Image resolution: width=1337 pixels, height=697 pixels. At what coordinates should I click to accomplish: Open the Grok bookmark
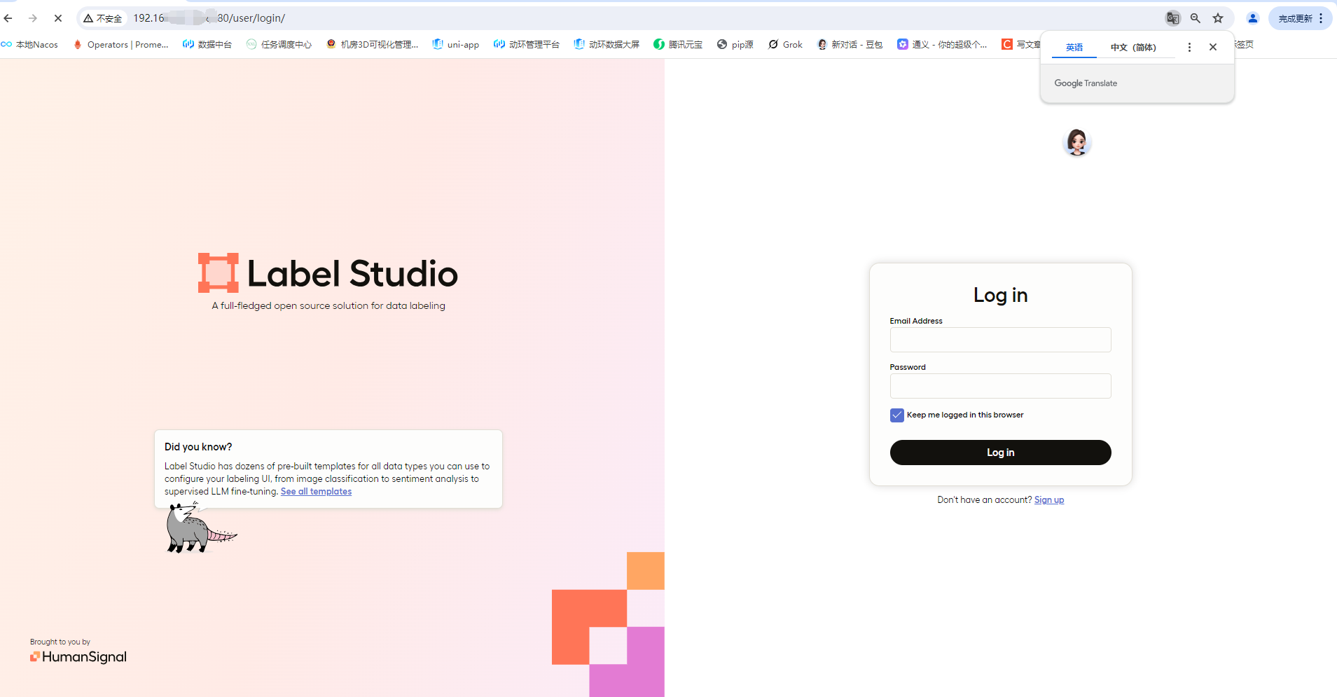pos(785,44)
